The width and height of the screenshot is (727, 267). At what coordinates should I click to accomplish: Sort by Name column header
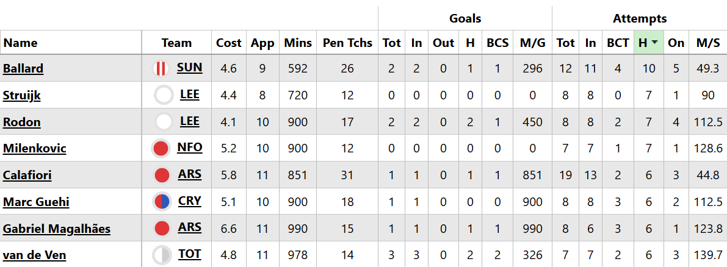21,43
